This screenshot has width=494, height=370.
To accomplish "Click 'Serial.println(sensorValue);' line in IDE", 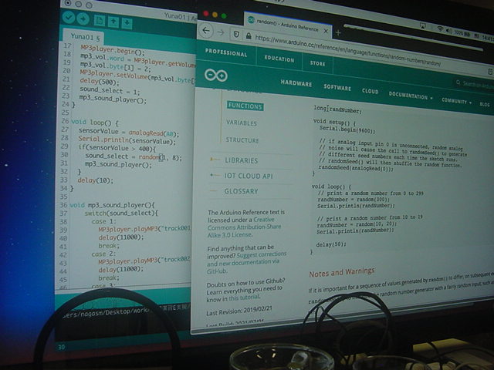I will [127, 140].
